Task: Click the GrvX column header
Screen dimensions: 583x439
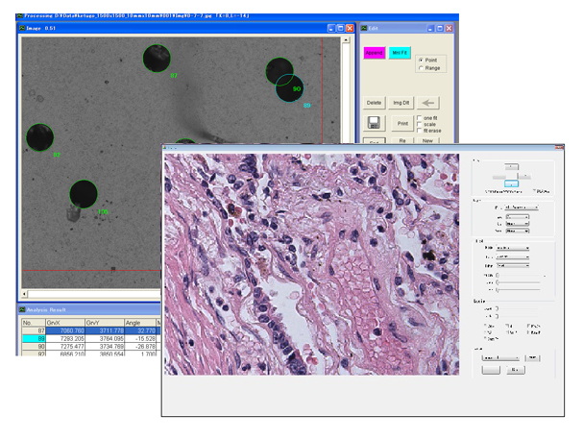Action: 65,323
